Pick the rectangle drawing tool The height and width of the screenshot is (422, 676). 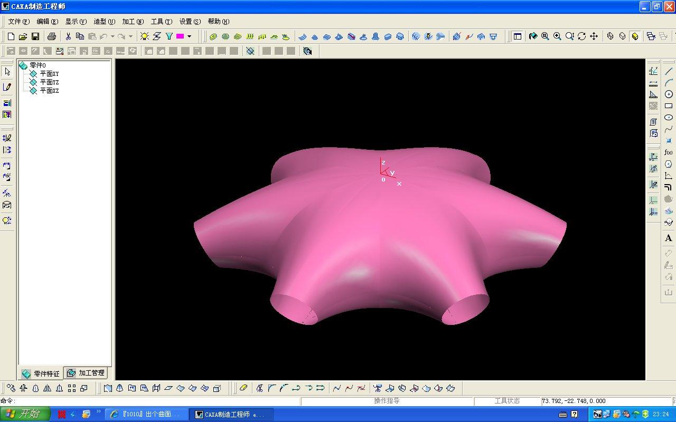669,106
